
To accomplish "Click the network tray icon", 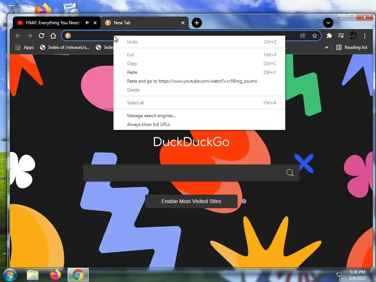I will (339, 275).
